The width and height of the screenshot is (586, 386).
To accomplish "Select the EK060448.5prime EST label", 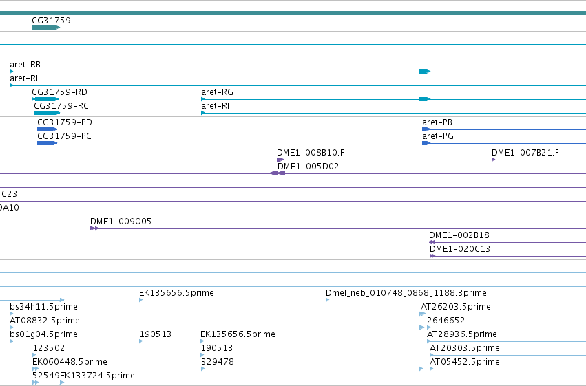I will (70, 362).
